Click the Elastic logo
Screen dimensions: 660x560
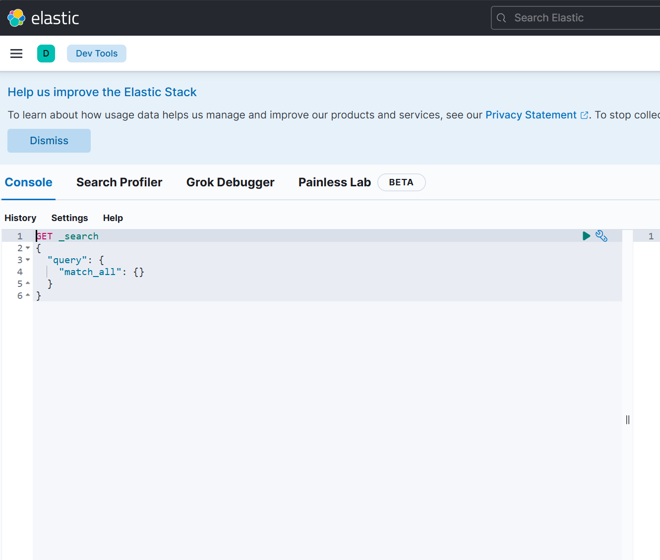[x=43, y=18]
